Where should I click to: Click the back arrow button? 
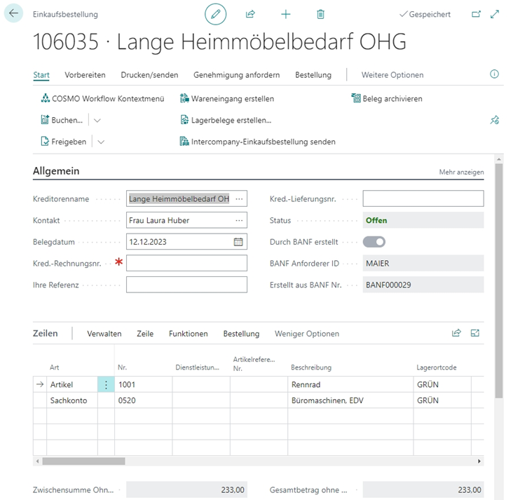click(14, 14)
